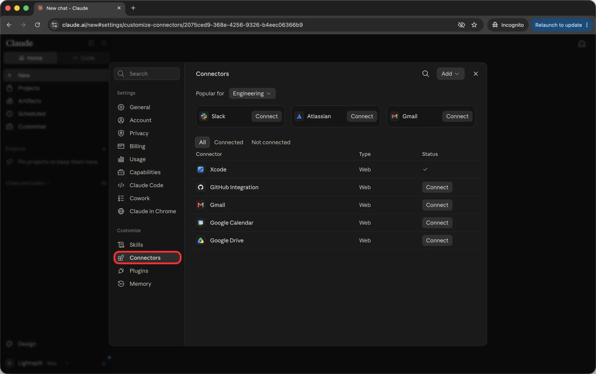Connect the Google Drive row
The height and width of the screenshot is (374, 596).
(x=437, y=241)
